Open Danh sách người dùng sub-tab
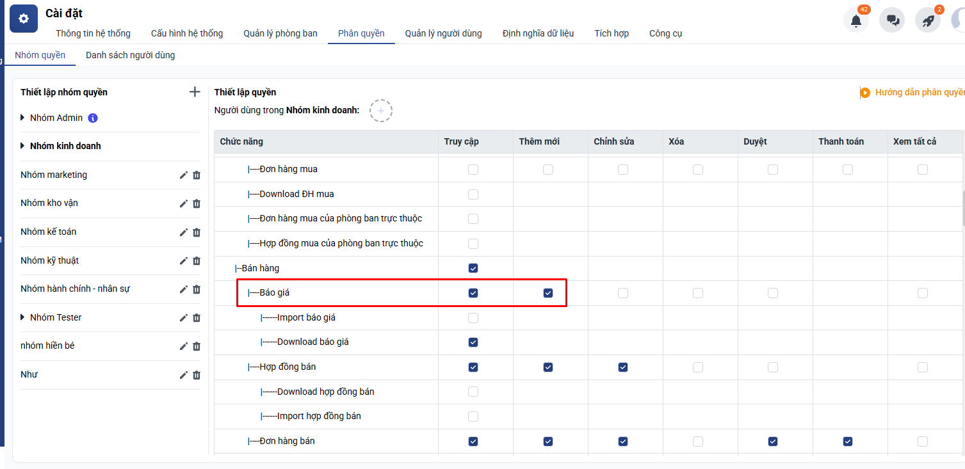 (x=130, y=55)
